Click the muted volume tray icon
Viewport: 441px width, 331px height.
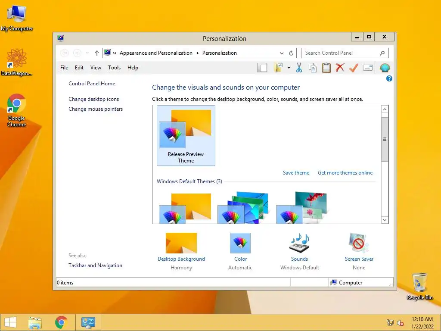[400, 323]
